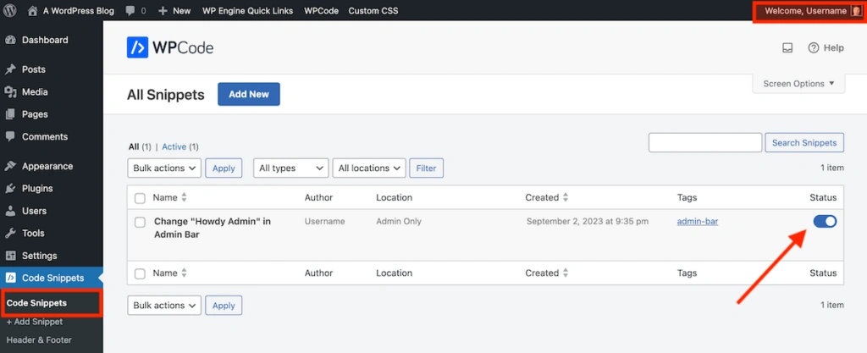This screenshot has height=353, width=867.
Task: Open the top Bulk actions dropdown
Action: (x=164, y=168)
